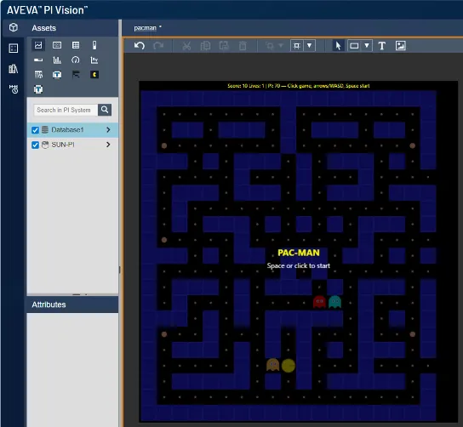The image size is (463, 427).
Task: Open the Align dropdown arrow
Action: (x=310, y=46)
